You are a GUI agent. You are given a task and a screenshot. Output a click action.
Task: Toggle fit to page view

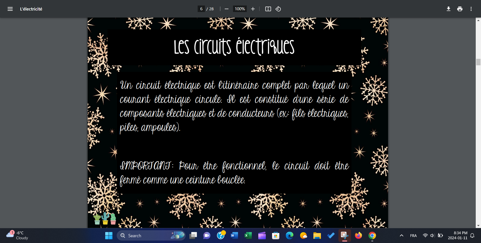coord(268,9)
